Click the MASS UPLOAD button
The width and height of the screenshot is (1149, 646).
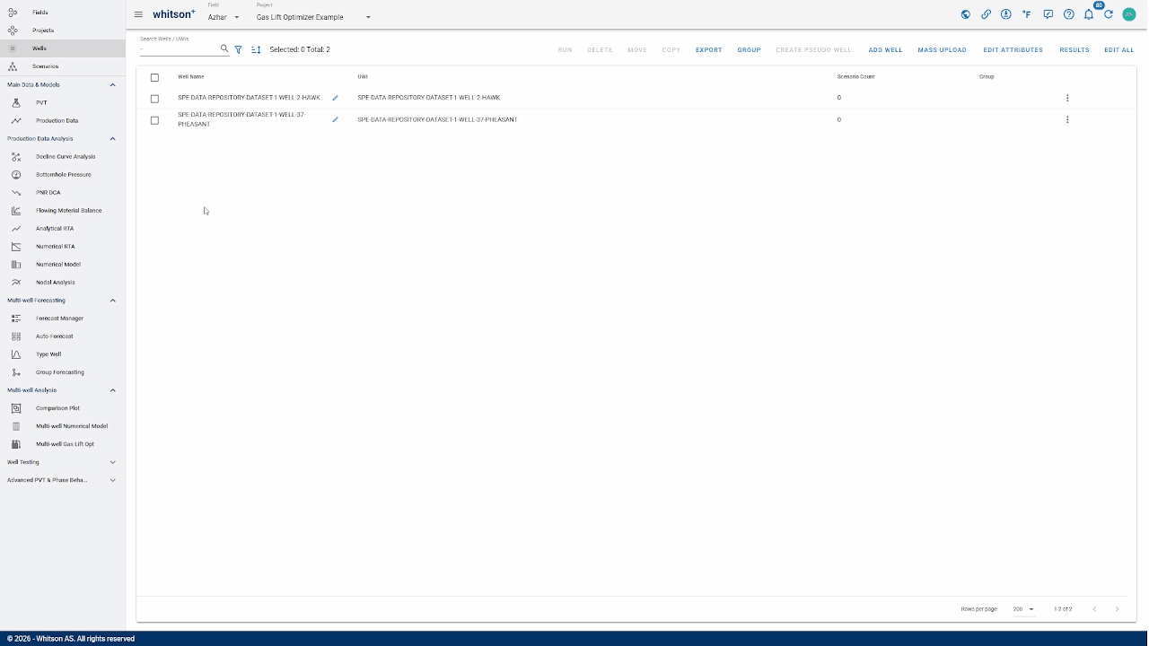(942, 50)
